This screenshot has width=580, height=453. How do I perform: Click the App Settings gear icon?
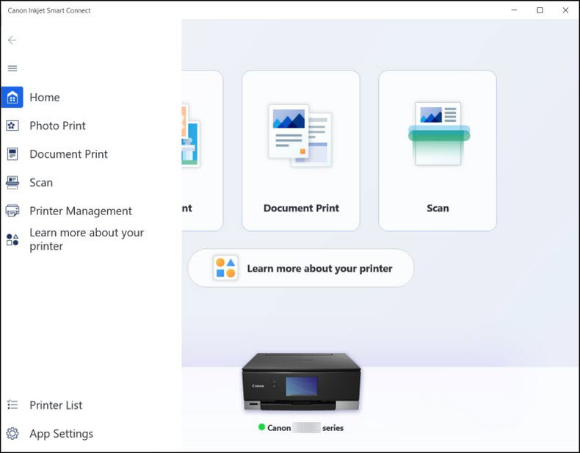12,433
